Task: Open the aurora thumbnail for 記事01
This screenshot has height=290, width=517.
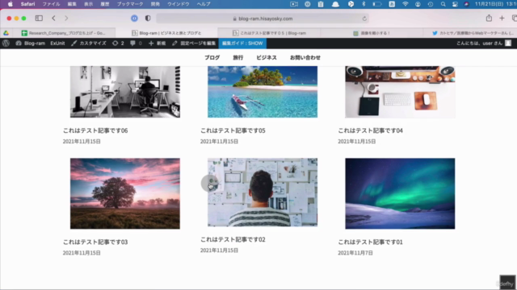Action: 400,193
